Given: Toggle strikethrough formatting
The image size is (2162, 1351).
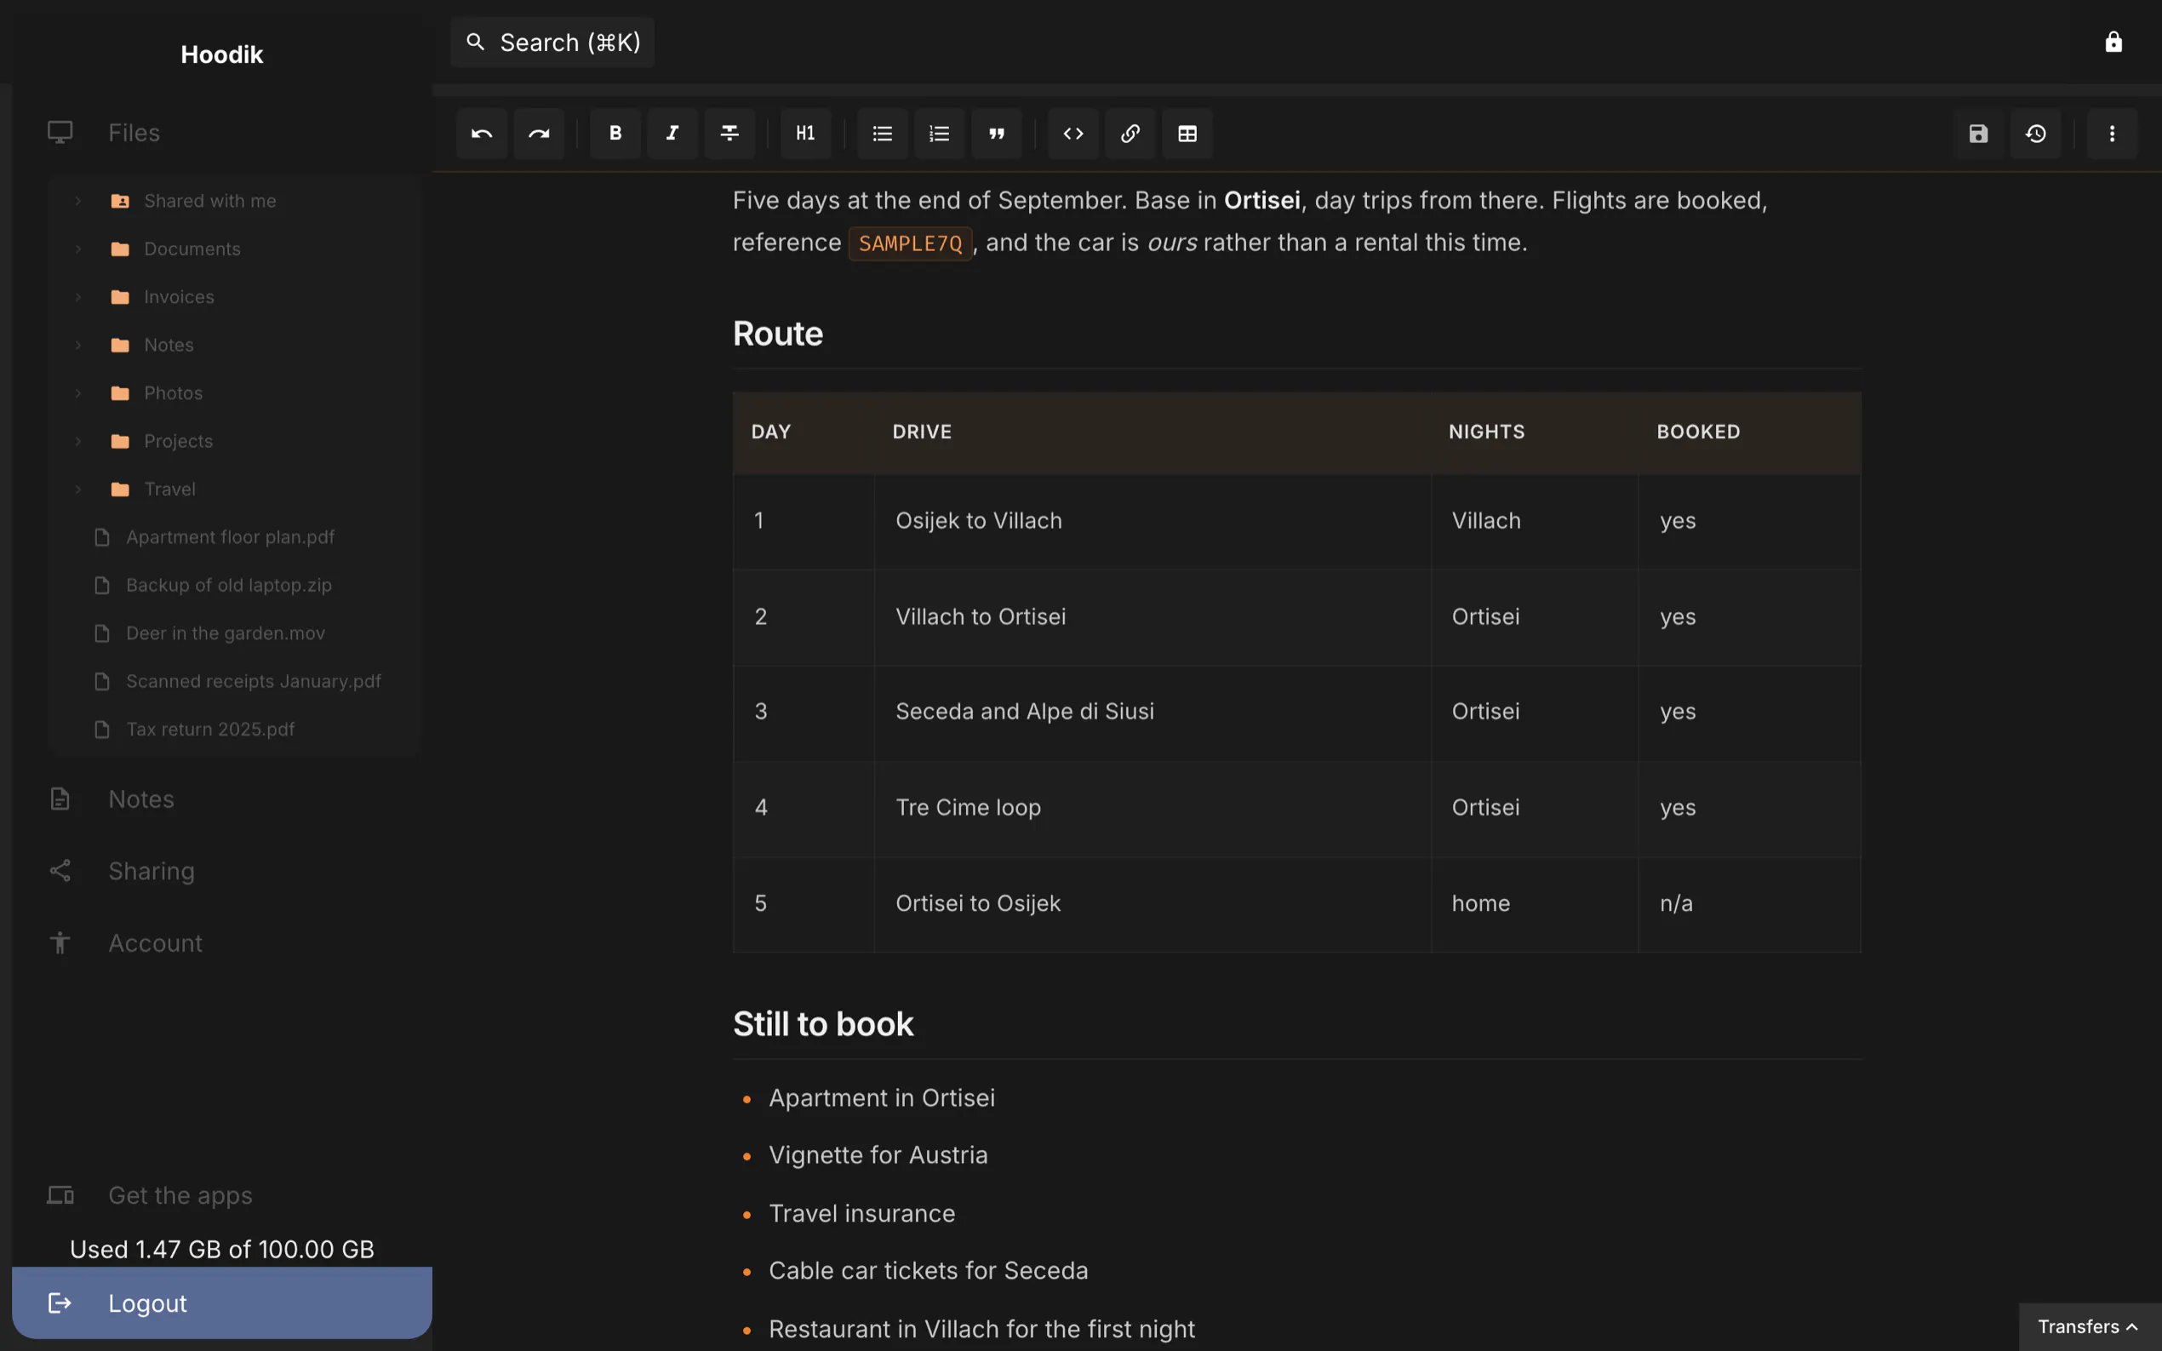Looking at the screenshot, I should pyautogui.click(x=730, y=133).
